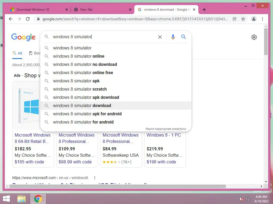
Task: Click the blue search magnifier button
Action: pyautogui.click(x=183, y=37)
